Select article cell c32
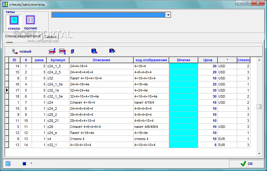This screenshot has width=267, height=171. tap(58, 78)
